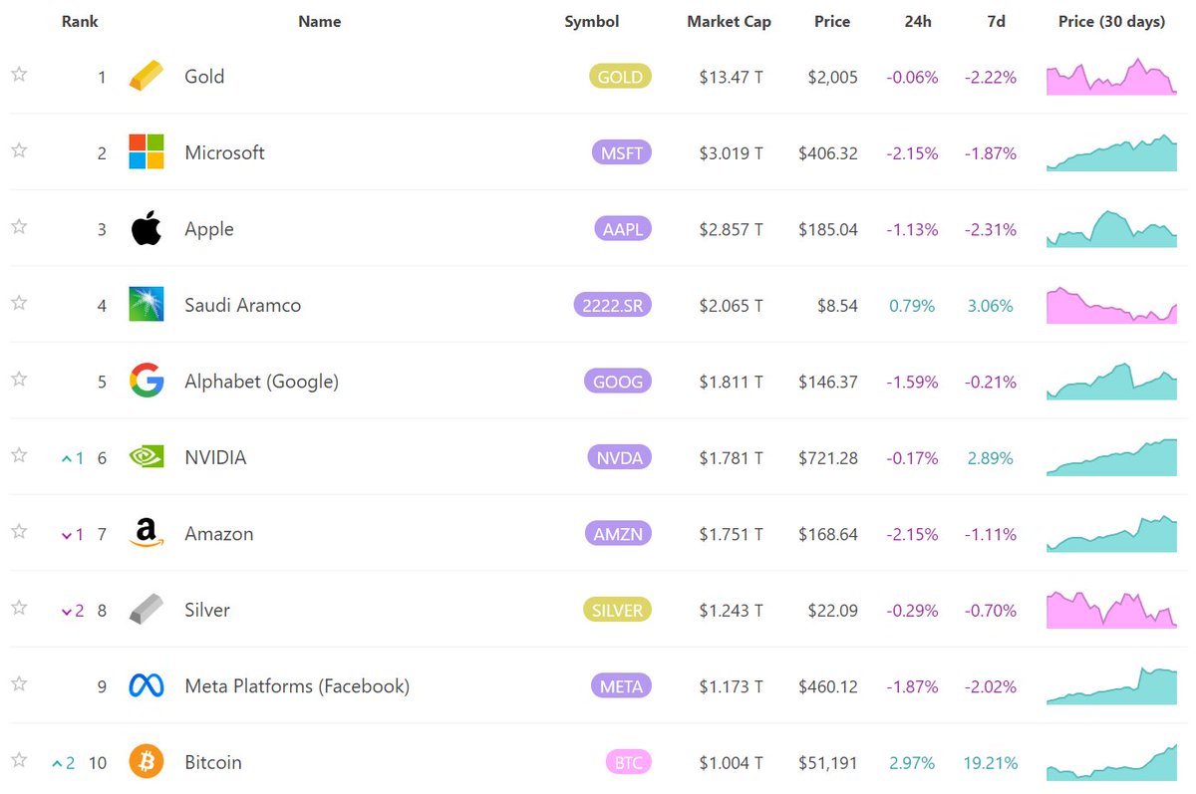This screenshot has width=1196, height=794.
Task: Open the NVIDIA name link
Action: click(x=215, y=457)
